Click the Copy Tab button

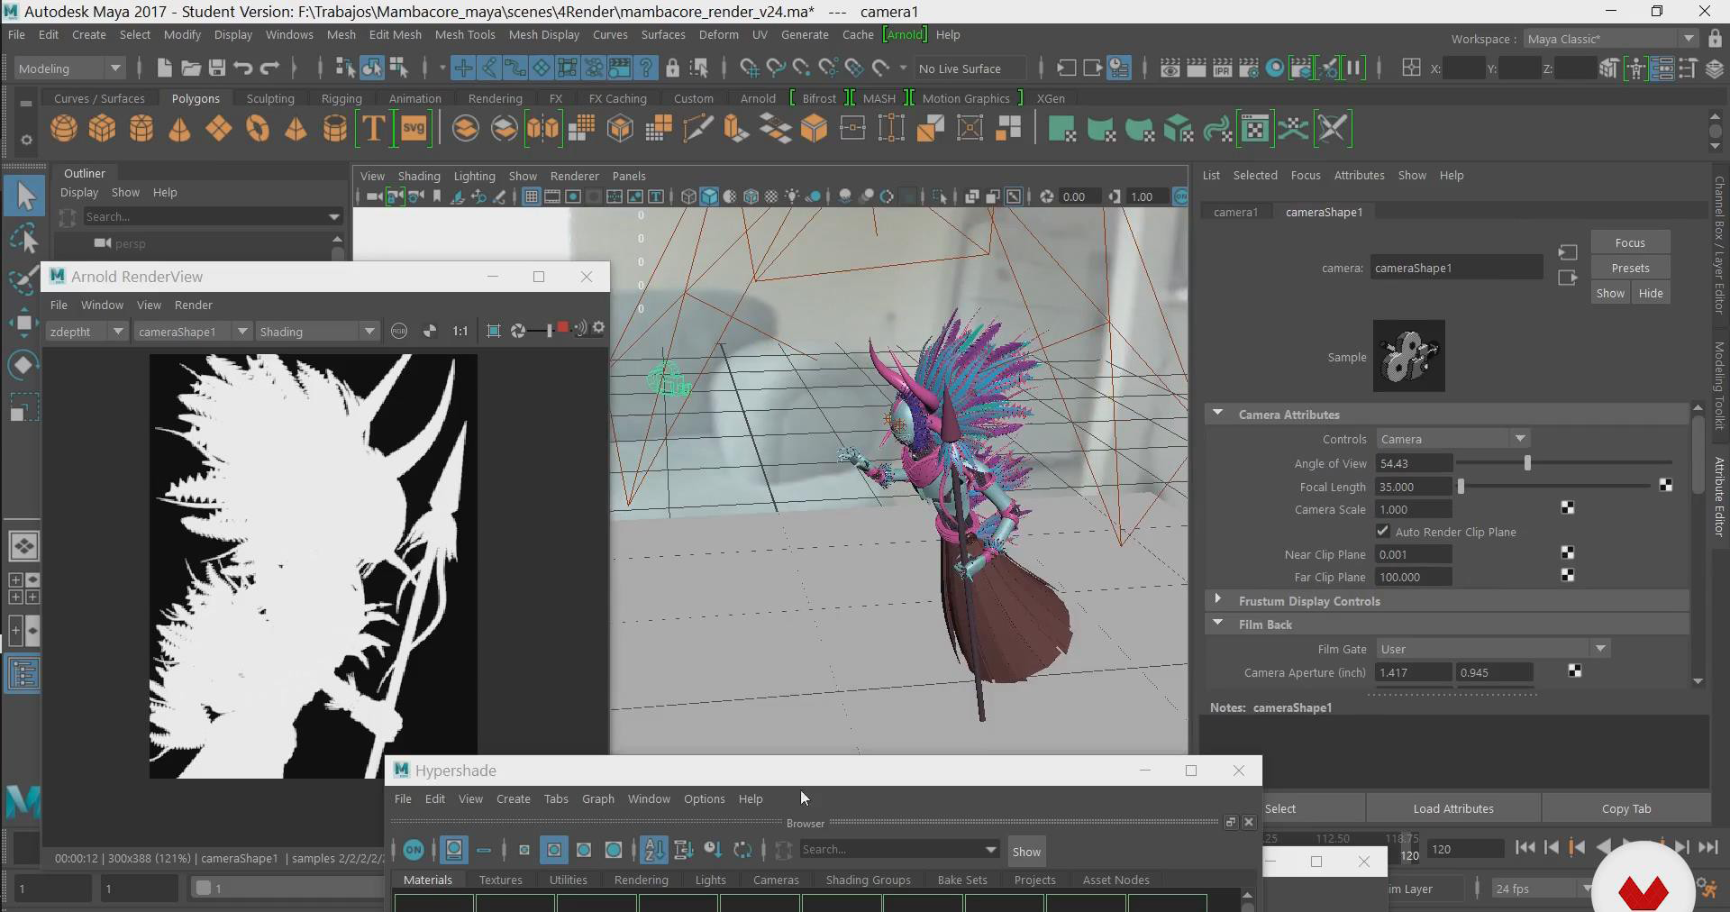coord(1626,808)
